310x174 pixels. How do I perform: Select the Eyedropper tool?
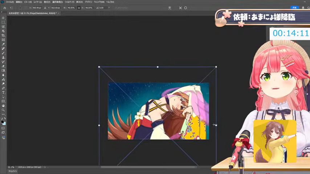click(3, 44)
